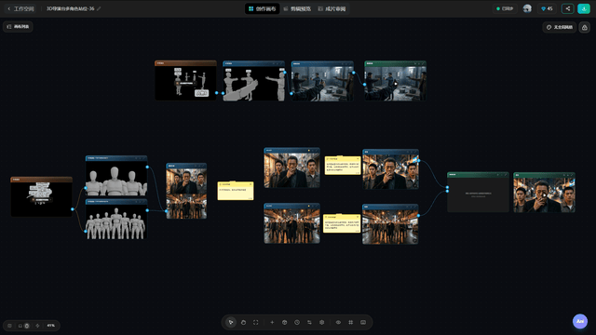Go back to 工作空间
This screenshot has height=335, width=596.
(20, 8)
